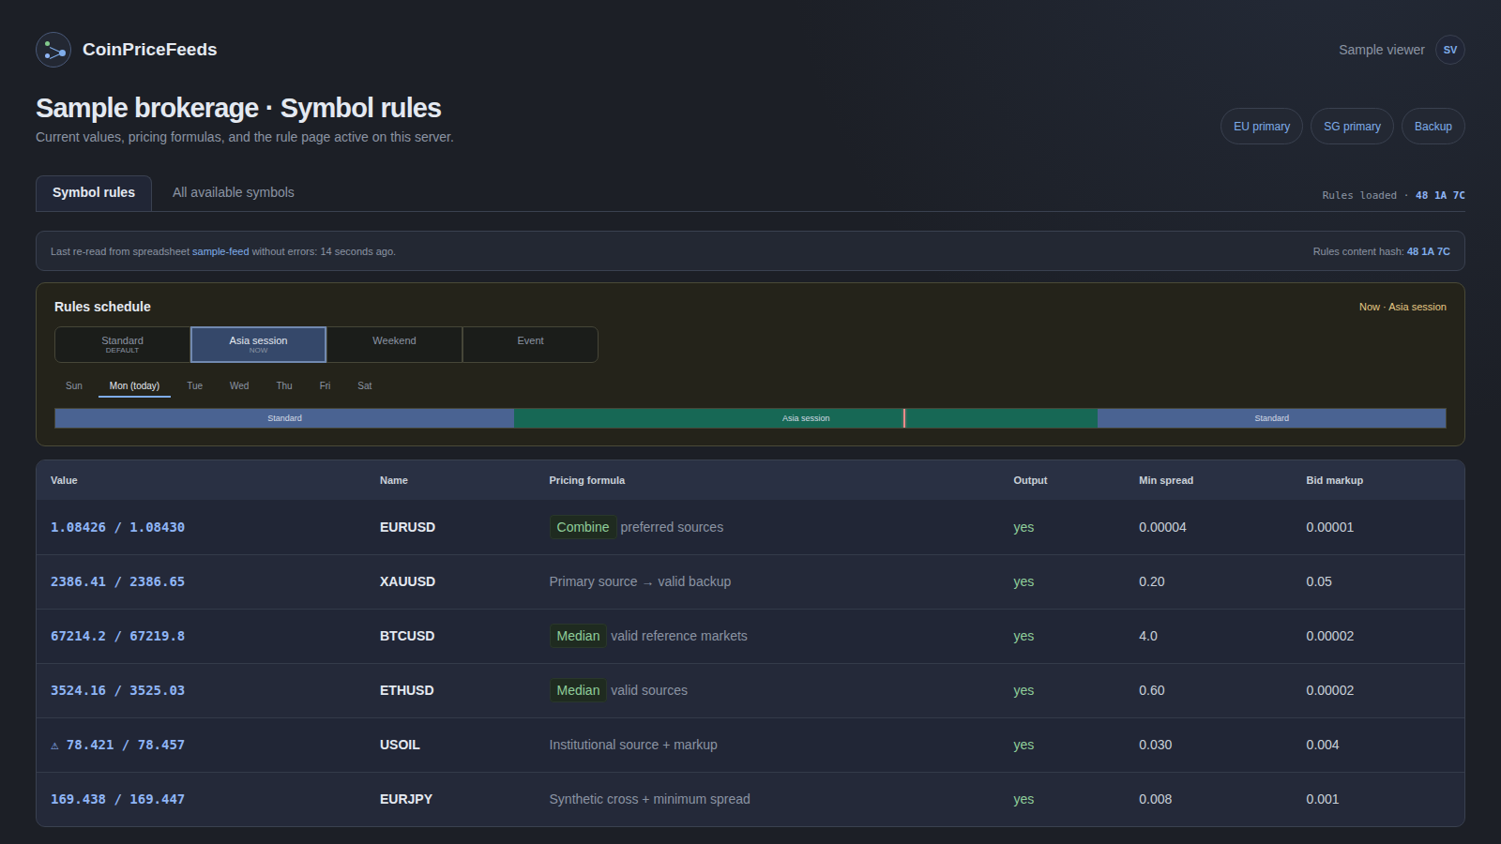Switch to SG primary server
The width and height of the screenshot is (1501, 844).
(x=1352, y=127)
